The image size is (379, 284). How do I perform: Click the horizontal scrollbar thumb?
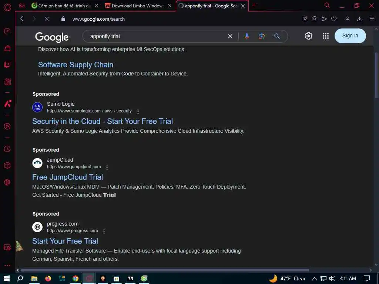click(165, 270)
